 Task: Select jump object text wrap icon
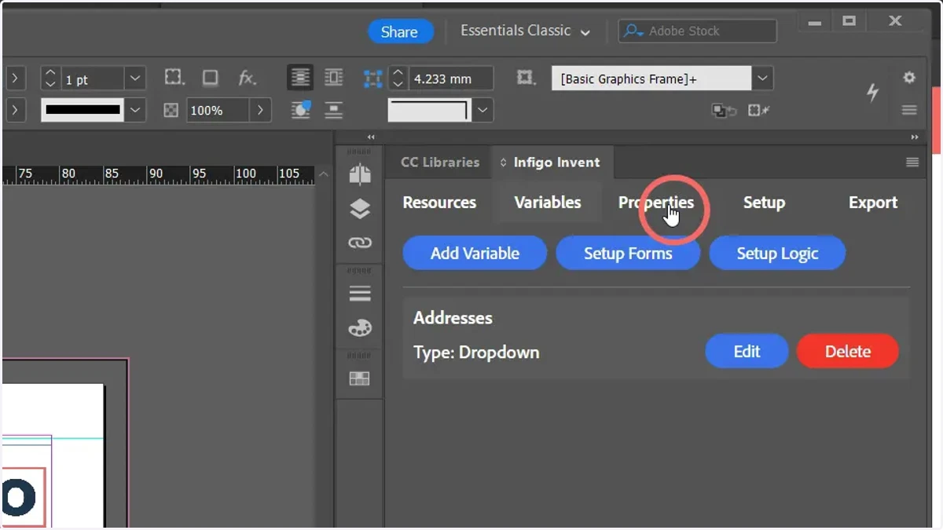[x=334, y=110]
